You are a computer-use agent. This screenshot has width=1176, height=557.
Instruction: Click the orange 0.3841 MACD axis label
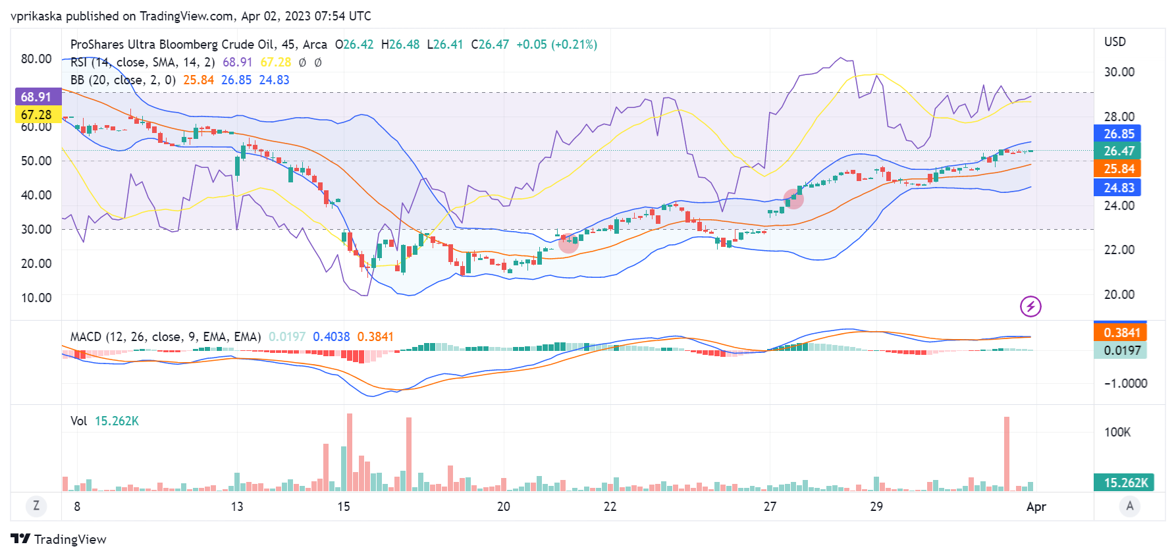1120,332
